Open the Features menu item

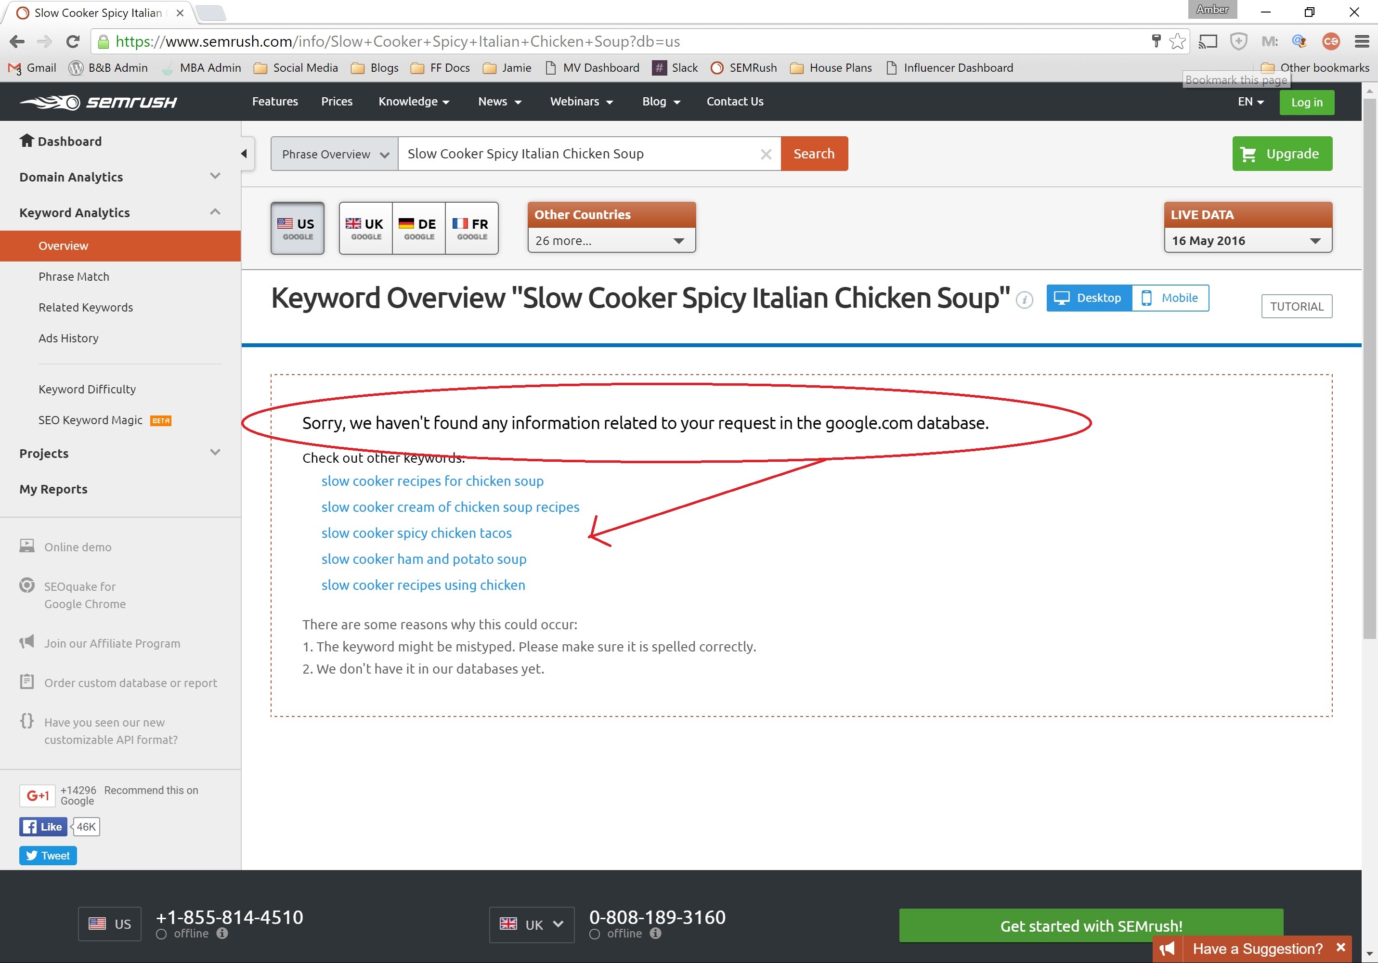tap(275, 102)
